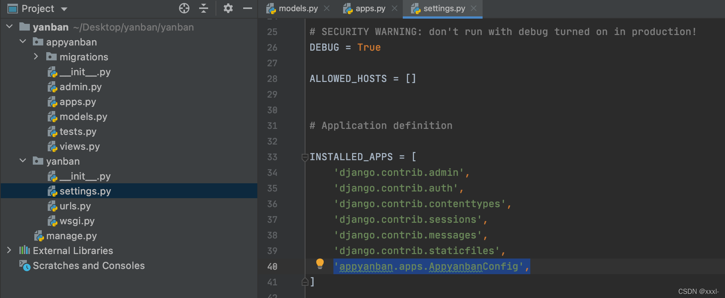Click highlighted 'appyanban.apps.AppyanbanConfig' entry

[431, 267]
